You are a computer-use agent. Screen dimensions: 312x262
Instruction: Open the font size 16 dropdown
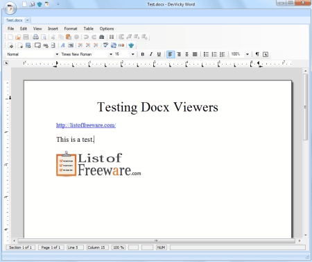[132, 54]
